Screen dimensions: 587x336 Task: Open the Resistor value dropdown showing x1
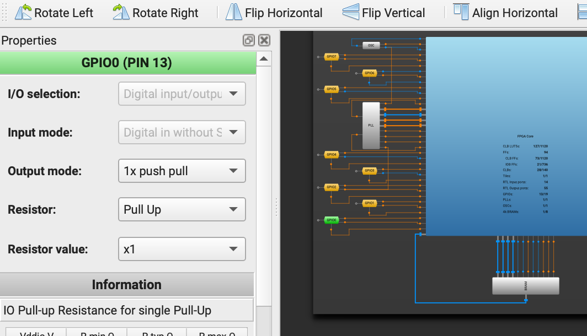coord(182,249)
